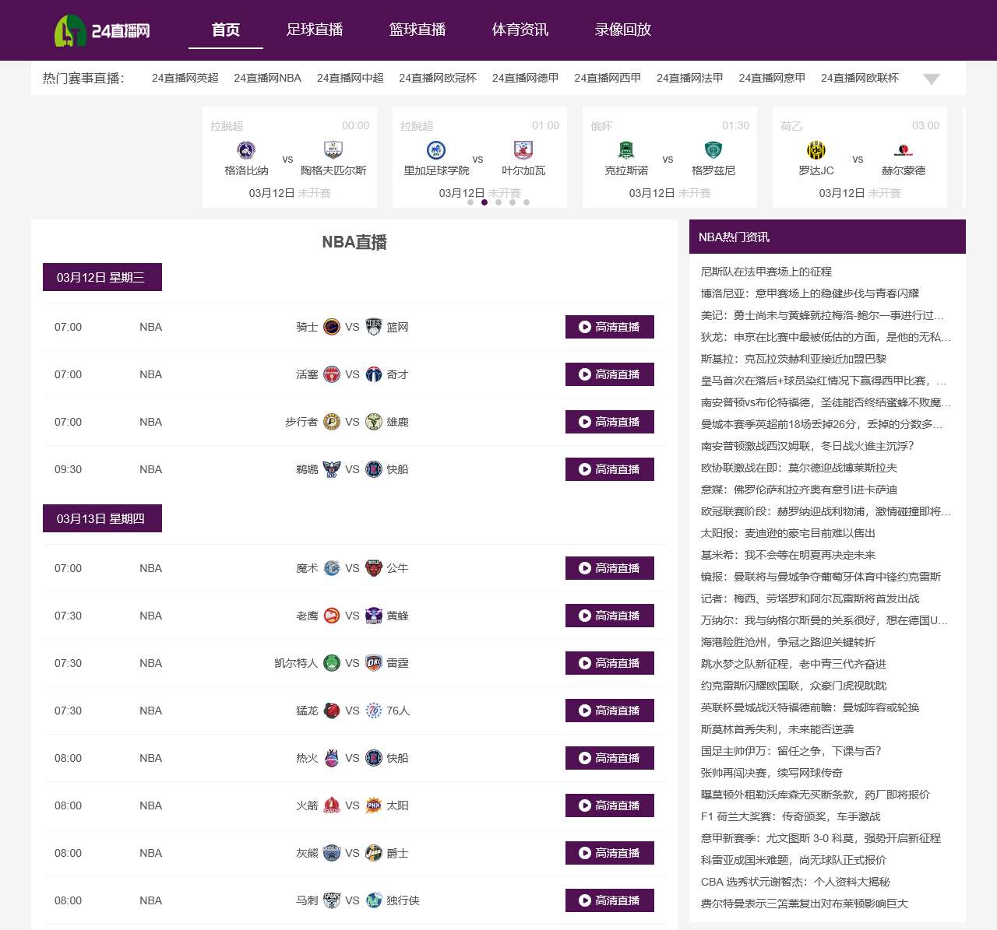Open the 篮球直播 navigation tab

(417, 30)
